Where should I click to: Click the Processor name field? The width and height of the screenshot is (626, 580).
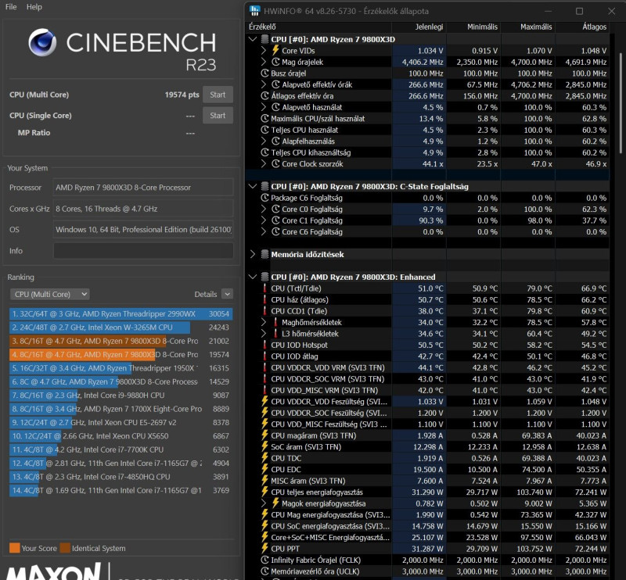[x=143, y=188]
